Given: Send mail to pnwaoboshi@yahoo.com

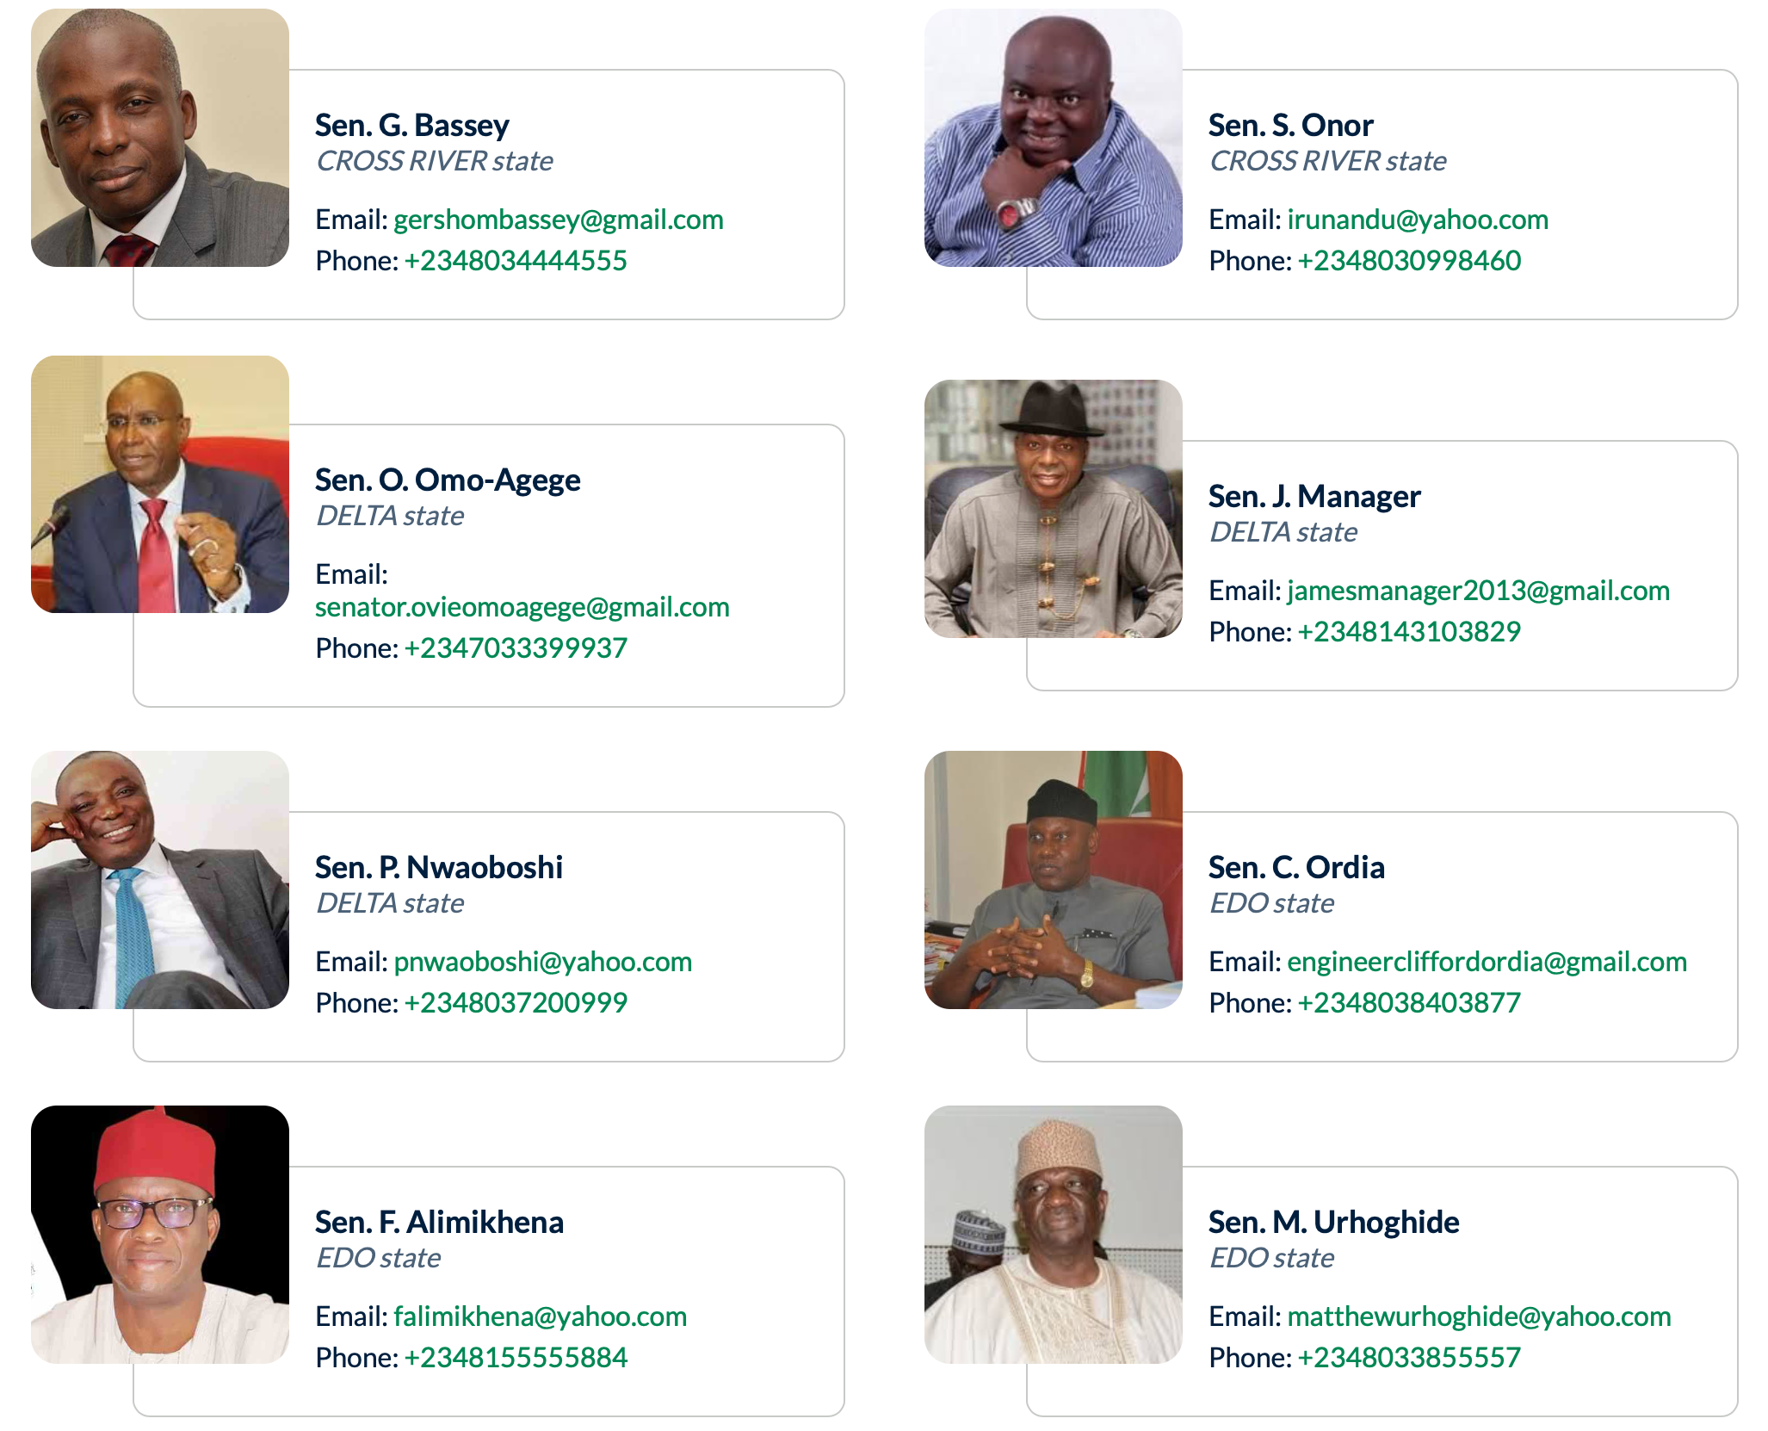Looking at the screenshot, I should coord(542,962).
